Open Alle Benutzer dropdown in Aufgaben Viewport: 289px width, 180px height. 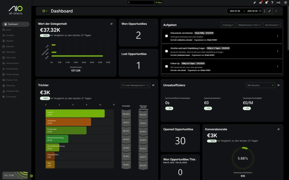tap(272, 25)
